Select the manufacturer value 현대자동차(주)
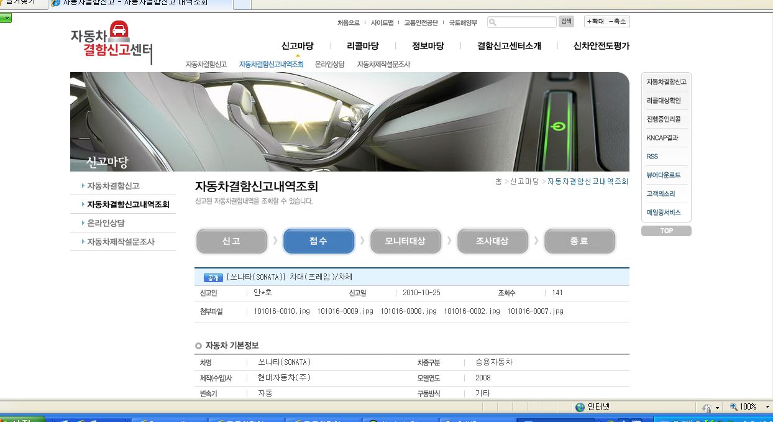 point(285,378)
